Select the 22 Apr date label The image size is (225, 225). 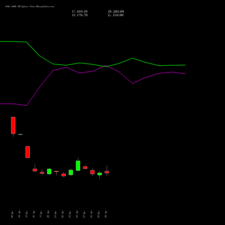[x=63, y=214]
